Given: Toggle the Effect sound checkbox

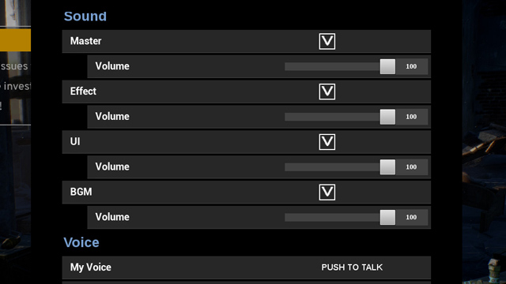Looking at the screenshot, I should coord(327,92).
